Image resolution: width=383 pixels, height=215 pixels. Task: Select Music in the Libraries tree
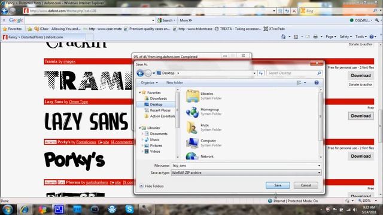(154, 140)
